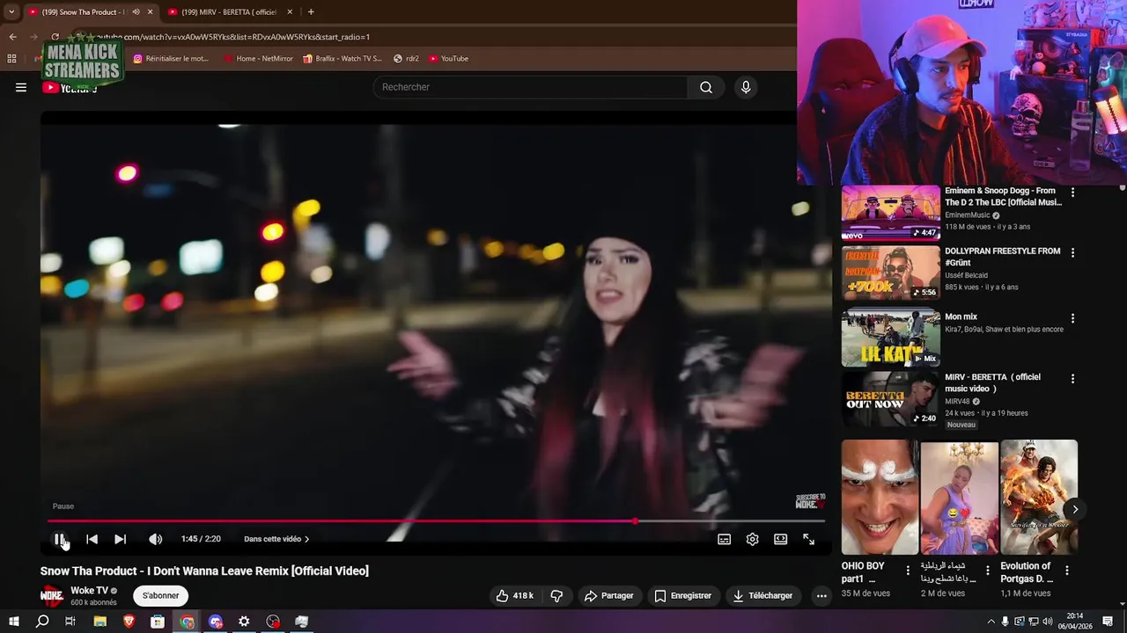The image size is (1127, 633).
Task: Open more actions menu beside Télécharger
Action: (821, 595)
